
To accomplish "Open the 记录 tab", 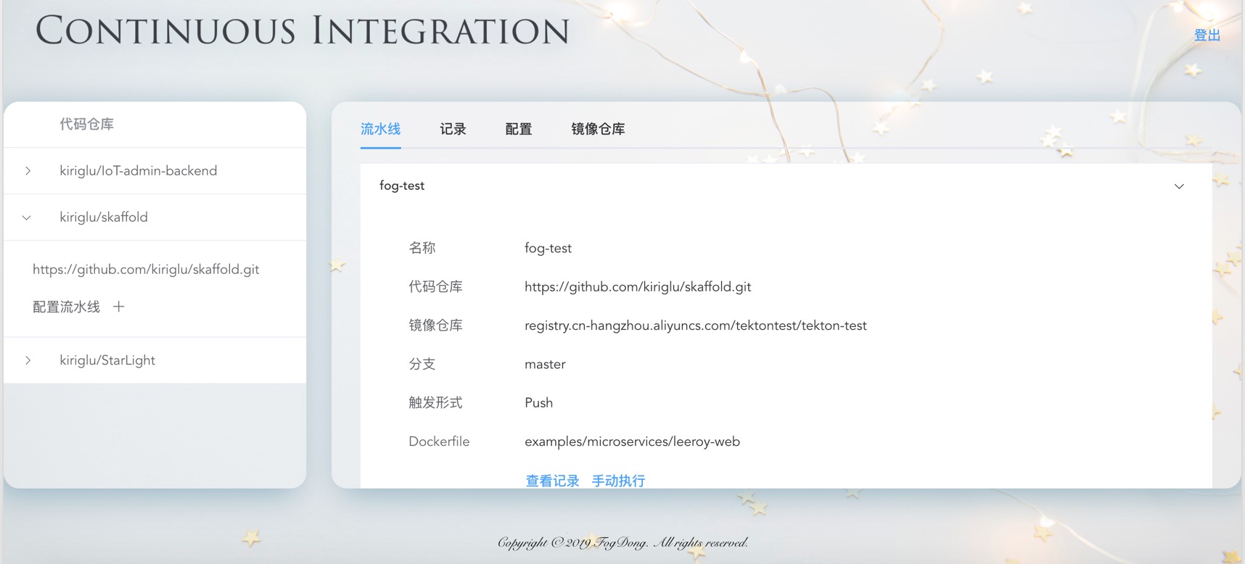I will coord(453,129).
